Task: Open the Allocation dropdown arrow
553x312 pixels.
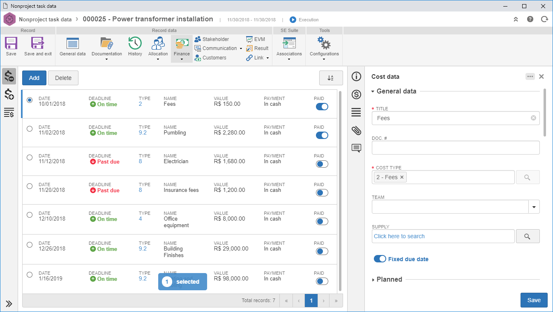Action: pos(158,60)
